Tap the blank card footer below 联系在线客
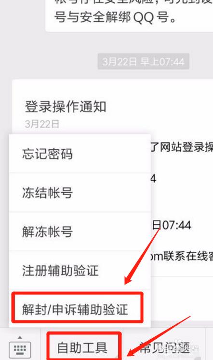The height and width of the screenshot is (360, 213). click(x=182, y=299)
